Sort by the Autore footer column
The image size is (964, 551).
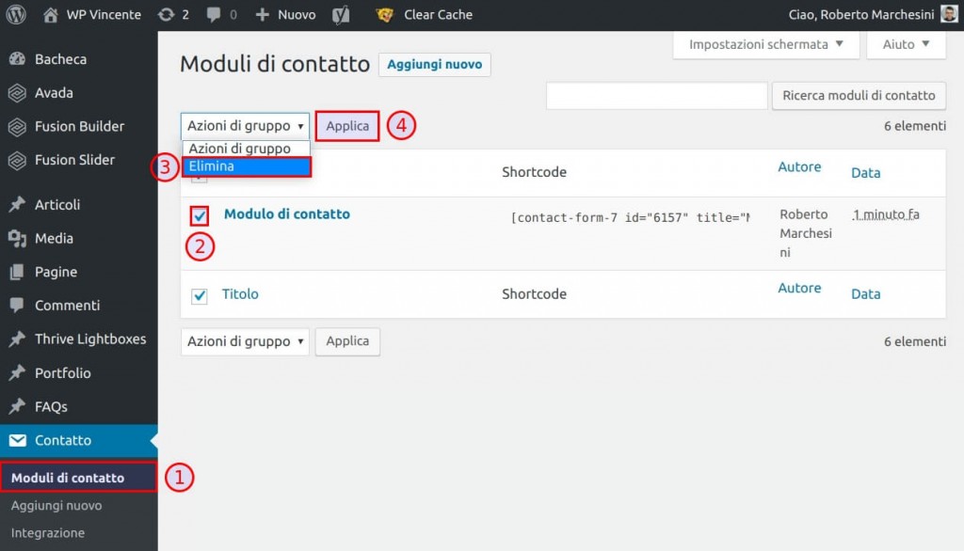(x=799, y=288)
